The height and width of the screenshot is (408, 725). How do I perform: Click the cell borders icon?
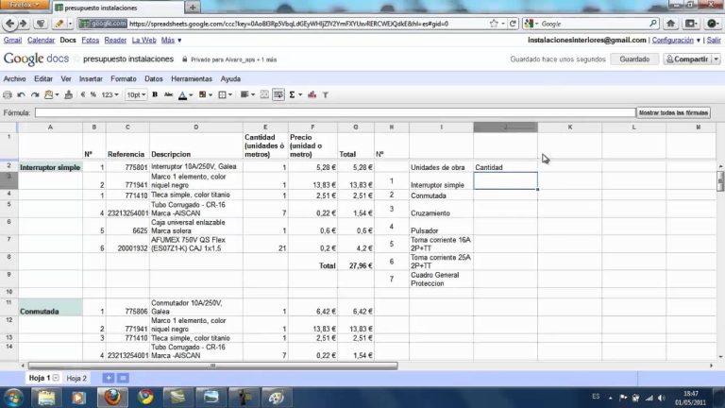pyautogui.click(x=223, y=94)
